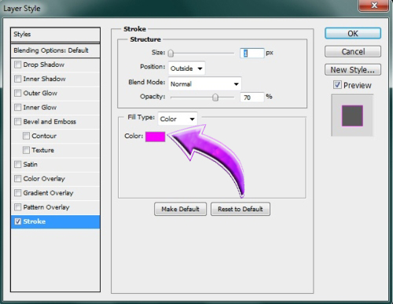Uncheck the Stroke effect checkbox
This screenshot has width=393, height=304.
click(x=17, y=222)
